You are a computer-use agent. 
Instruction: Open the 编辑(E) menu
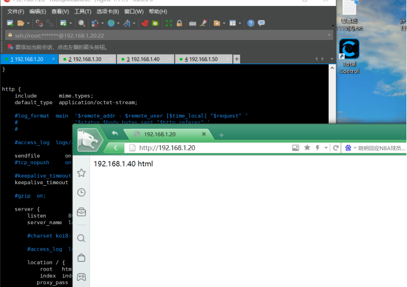[38, 11]
